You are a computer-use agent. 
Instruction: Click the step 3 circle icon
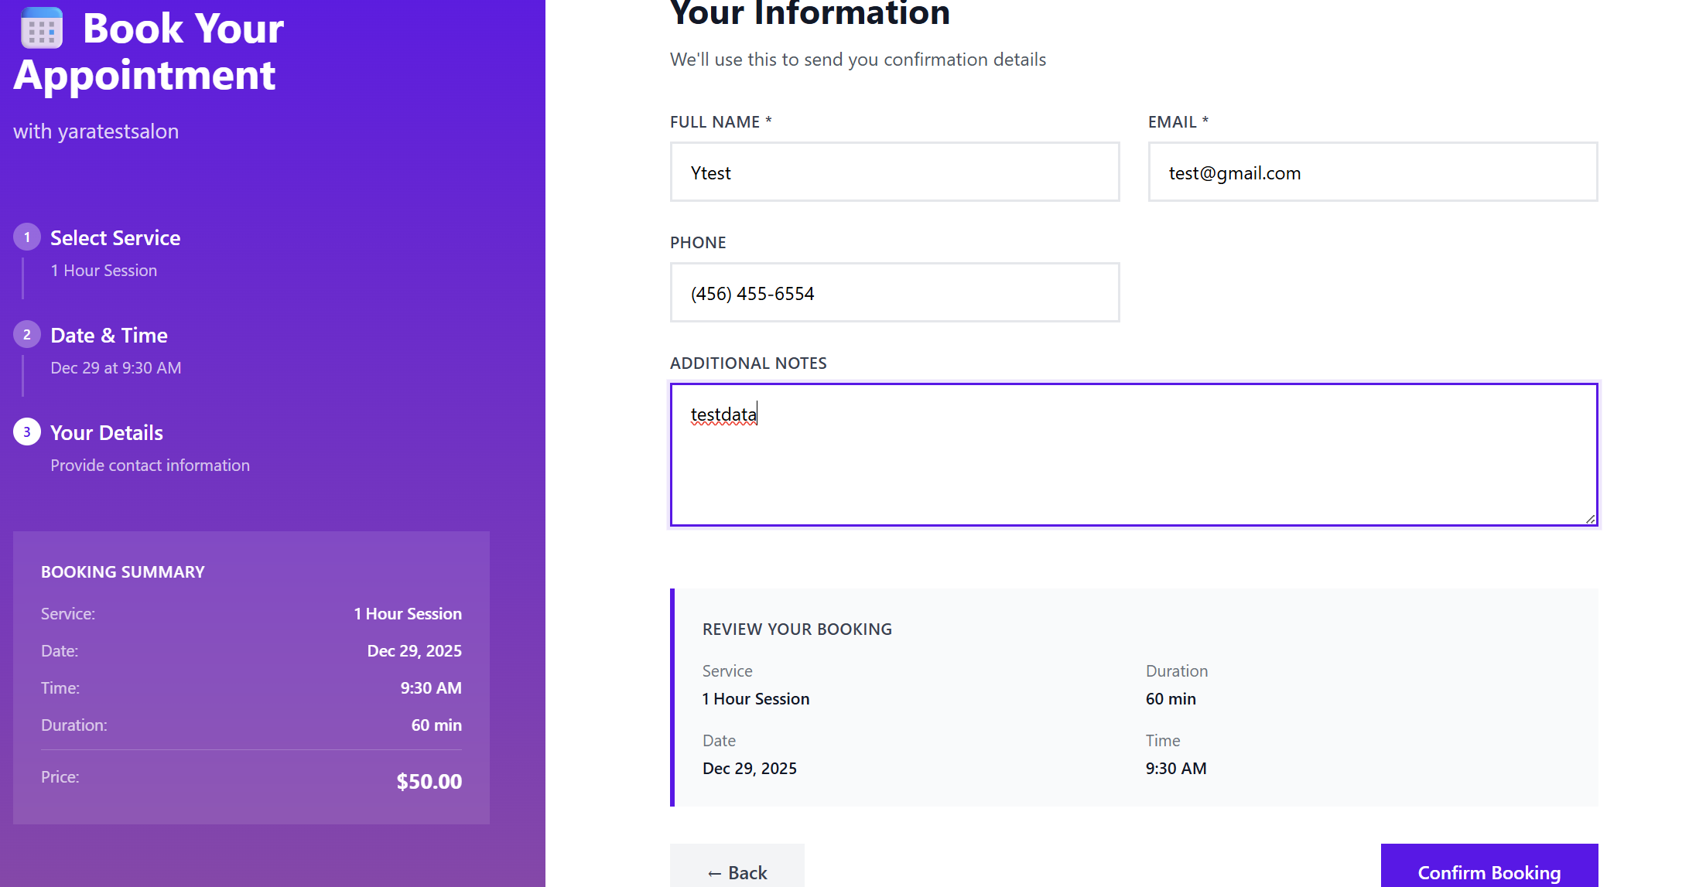tap(27, 432)
